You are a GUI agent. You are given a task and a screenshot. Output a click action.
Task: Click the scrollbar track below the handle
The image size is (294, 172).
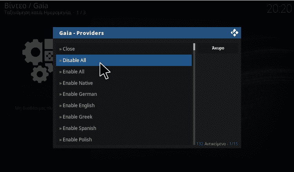(x=194, y=98)
